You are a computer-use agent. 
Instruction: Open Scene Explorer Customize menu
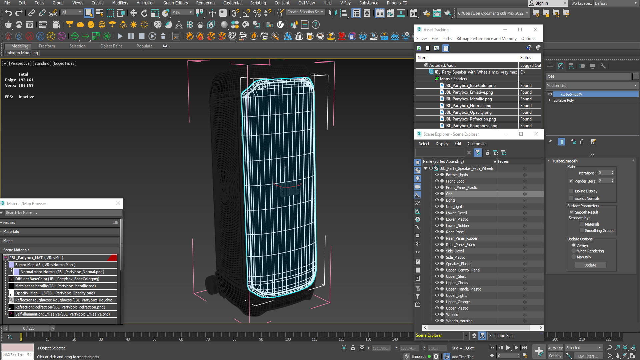[x=477, y=144]
